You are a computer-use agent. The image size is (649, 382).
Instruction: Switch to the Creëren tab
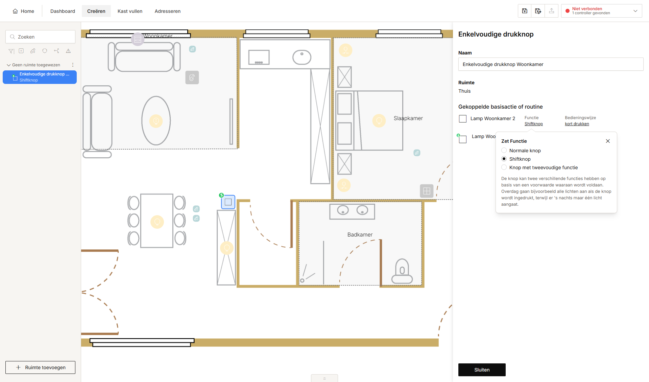[96, 11]
